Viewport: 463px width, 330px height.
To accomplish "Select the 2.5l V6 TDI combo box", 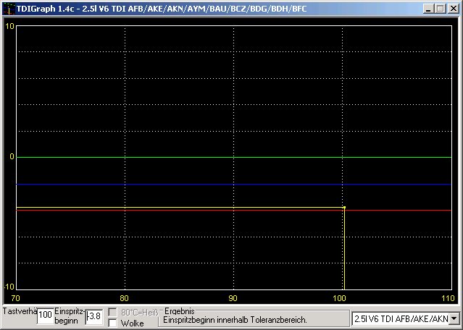I will pos(406,318).
